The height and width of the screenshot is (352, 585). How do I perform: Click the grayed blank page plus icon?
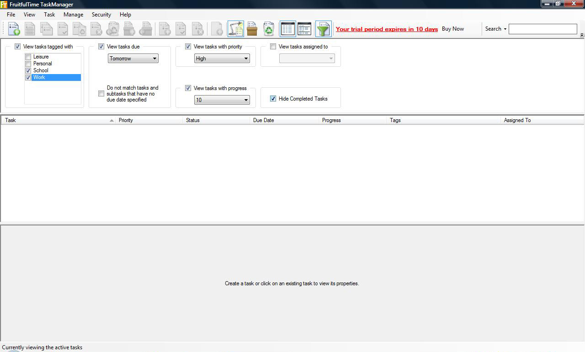[x=217, y=29]
